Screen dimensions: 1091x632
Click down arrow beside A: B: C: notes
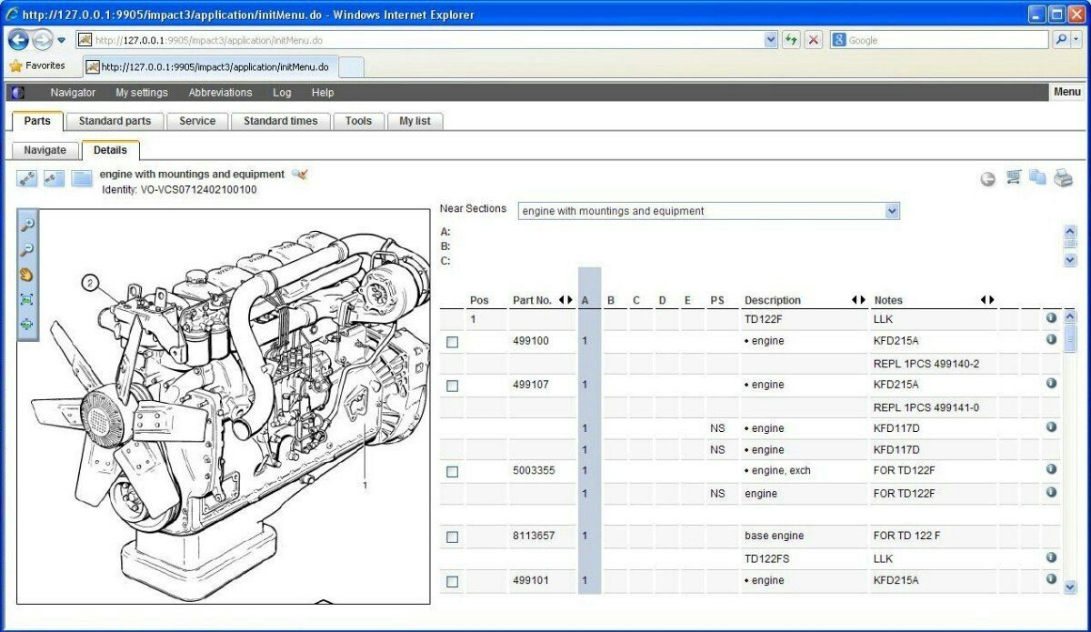pyautogui.click(x=1070, y=261)
